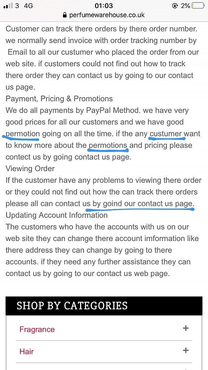Expand the Fragrance category row
Screen dimensions: 208x370
click(104, 328)
